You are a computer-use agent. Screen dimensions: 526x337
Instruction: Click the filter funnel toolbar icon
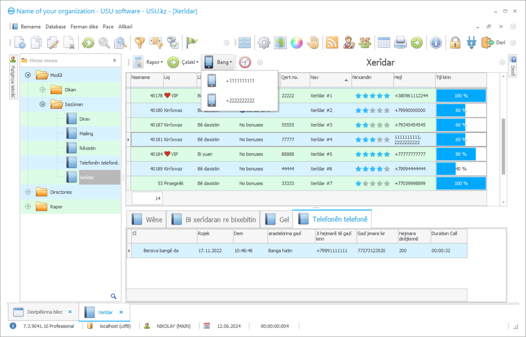pyautogui.click(x=140, y=43)
